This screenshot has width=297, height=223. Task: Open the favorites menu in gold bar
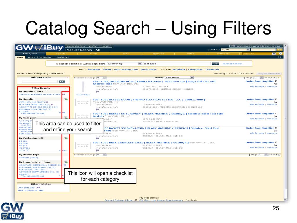click(x=61, y=54)
